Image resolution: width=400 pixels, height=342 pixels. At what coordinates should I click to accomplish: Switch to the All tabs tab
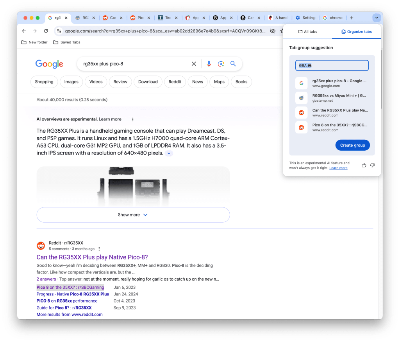tap(308, 32)
